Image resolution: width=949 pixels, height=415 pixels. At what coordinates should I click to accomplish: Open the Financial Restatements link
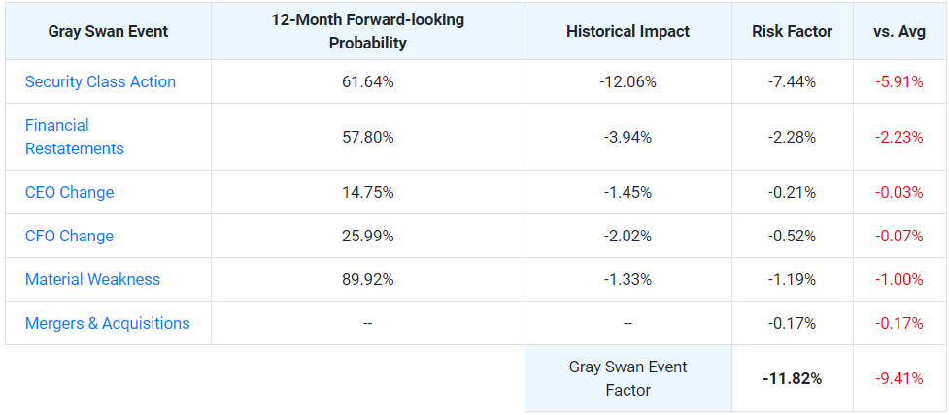[75, 137]
